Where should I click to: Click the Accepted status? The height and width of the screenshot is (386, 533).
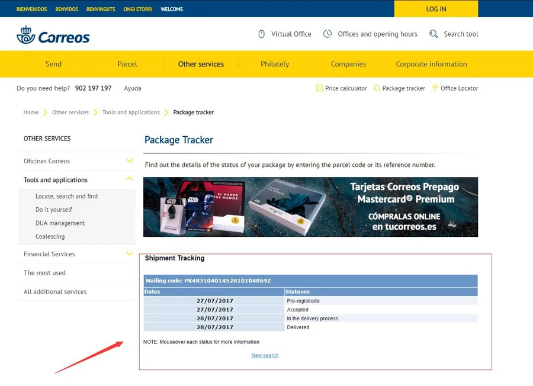click(x=297, y=310)
